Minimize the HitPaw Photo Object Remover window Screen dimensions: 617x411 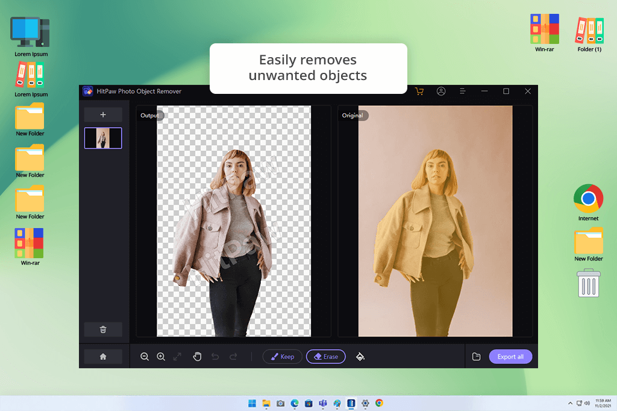[x=484, y=91]
